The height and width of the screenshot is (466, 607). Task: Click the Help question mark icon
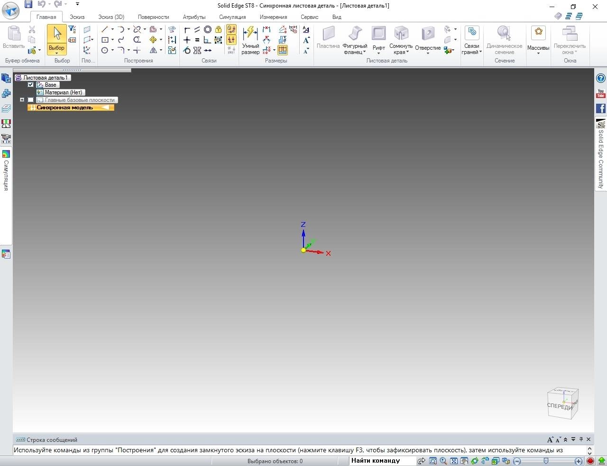click(x=601, y=79)
